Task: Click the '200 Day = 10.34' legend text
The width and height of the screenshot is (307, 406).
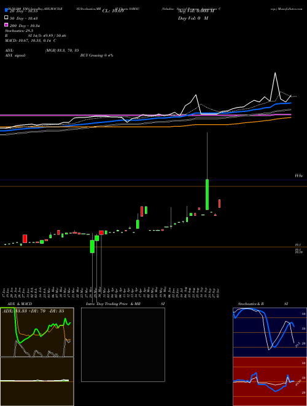Action: [25, 26]
